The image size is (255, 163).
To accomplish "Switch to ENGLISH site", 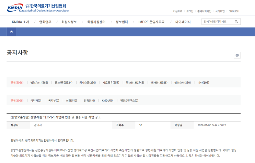I will [x=234, y=11].
